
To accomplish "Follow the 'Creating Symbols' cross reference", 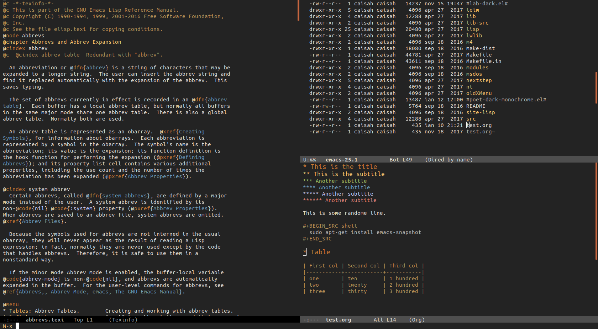I will click(192, 132).
